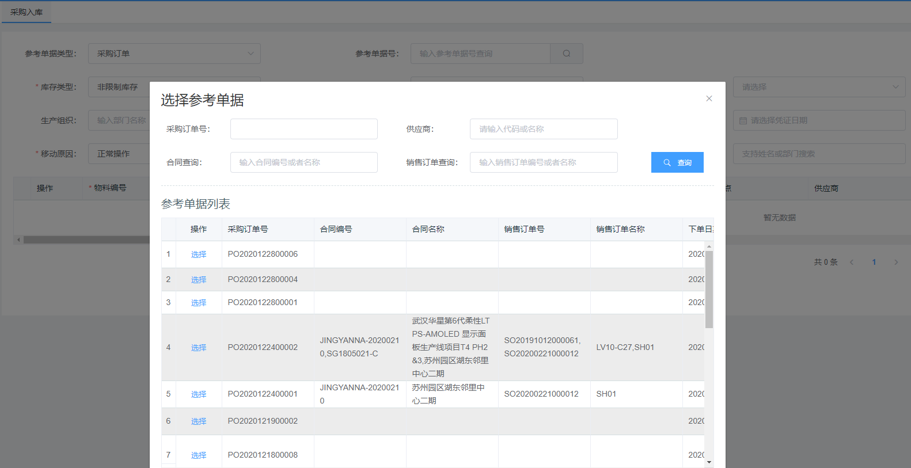Open the 参考单据类型 dropdown
Viewport: 911px width, 468px height.
click(x=174, y=54)
